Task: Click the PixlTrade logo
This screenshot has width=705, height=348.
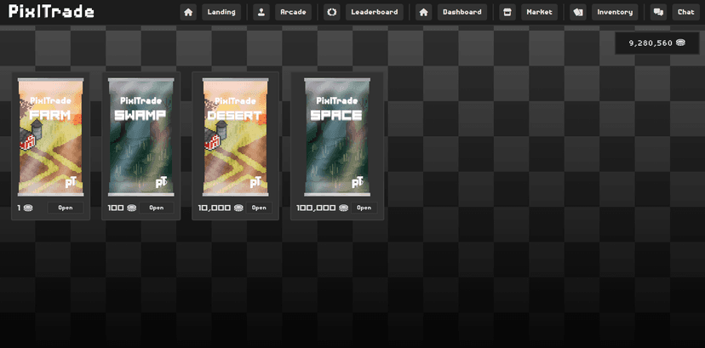Action: point(51,12)
